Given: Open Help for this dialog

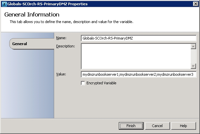Looking at the screenshot, I should point(183,126).
